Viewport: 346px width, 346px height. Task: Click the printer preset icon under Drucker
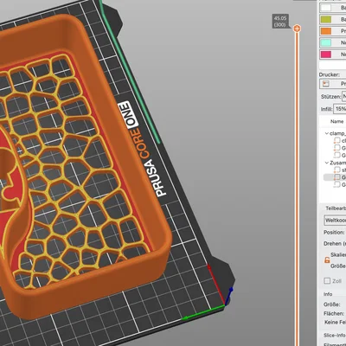pyautogui.click(x=326, y=84)
